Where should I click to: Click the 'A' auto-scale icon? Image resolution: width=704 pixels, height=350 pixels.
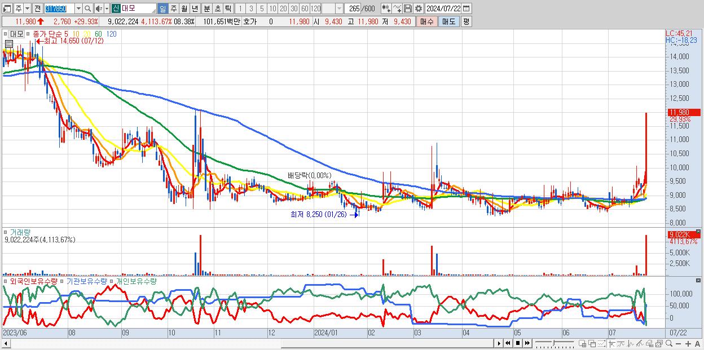coord(697,343)
